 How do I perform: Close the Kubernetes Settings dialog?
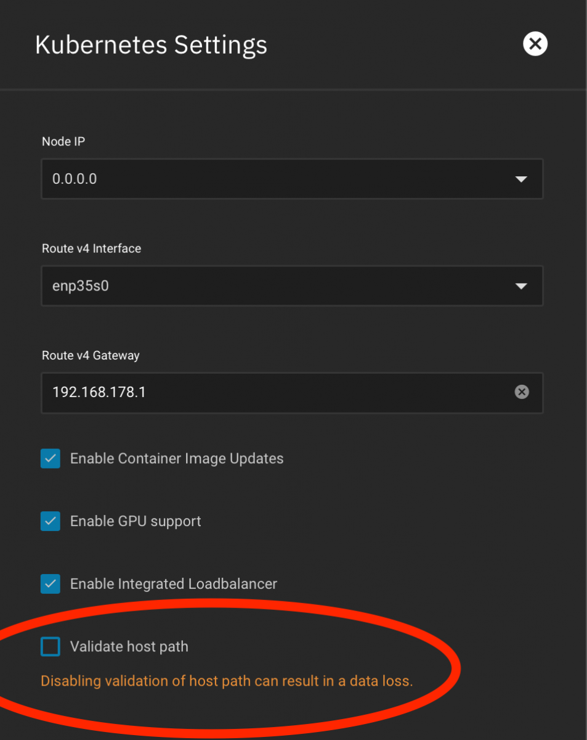coord(535,43)
